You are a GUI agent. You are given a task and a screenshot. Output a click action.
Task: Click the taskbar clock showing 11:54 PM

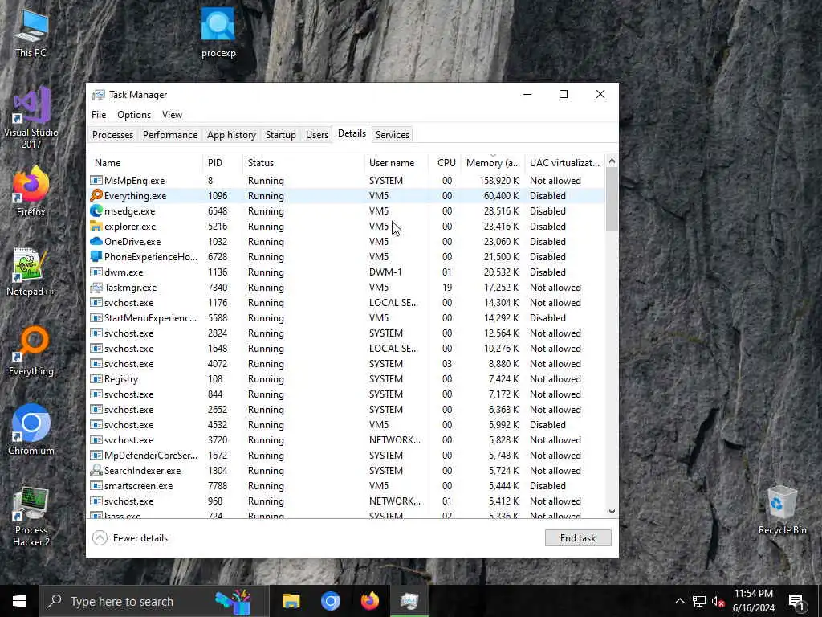coord(753,601)
